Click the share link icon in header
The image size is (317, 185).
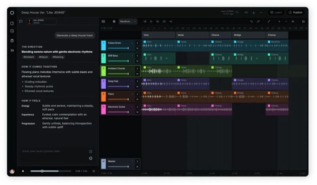pyautogui.click(x=246, y=12)
